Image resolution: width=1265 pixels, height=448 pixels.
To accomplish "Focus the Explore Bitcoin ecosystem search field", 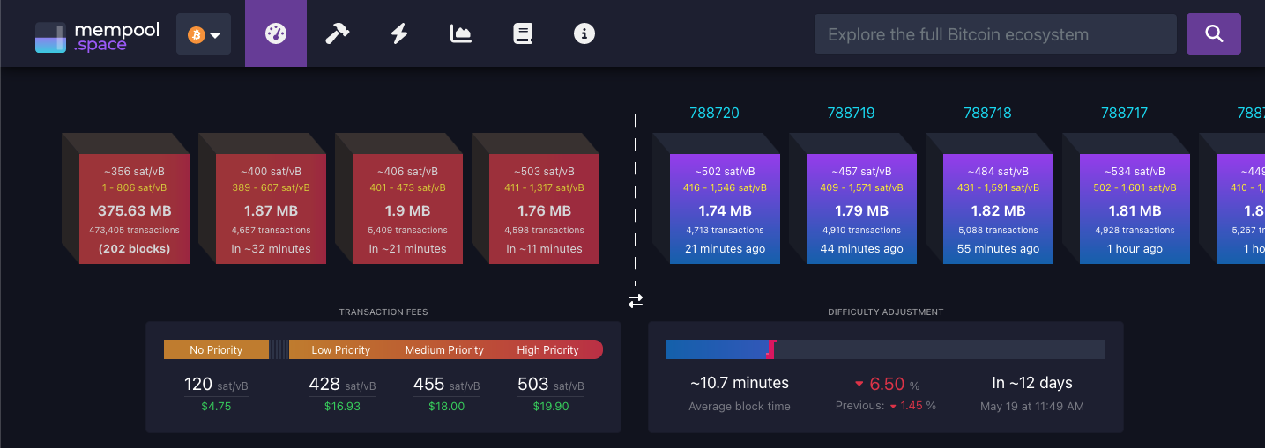I will point(994,34).
